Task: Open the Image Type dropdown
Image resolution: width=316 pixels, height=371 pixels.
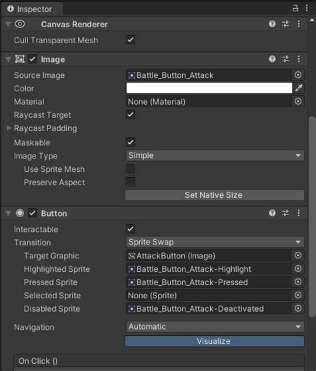Action: coord(215,155)
